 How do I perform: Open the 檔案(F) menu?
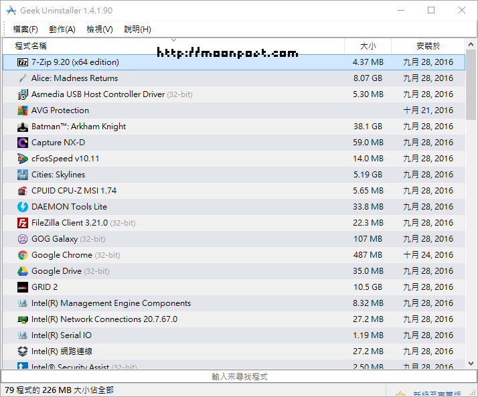pos(25,29)
